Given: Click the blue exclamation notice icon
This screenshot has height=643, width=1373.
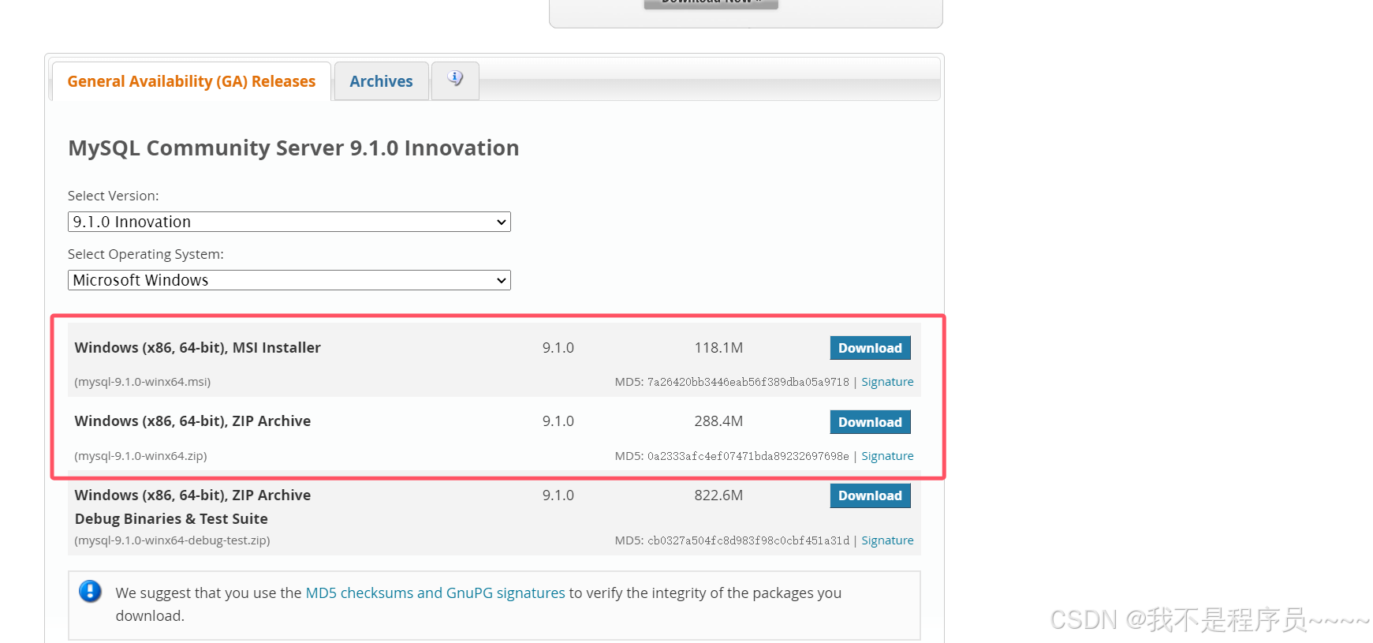Looking at the screenshot, I should 91,591.
